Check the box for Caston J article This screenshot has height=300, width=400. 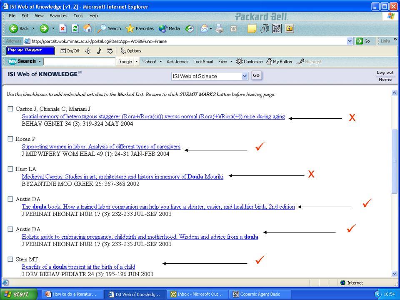click(10, 109)
